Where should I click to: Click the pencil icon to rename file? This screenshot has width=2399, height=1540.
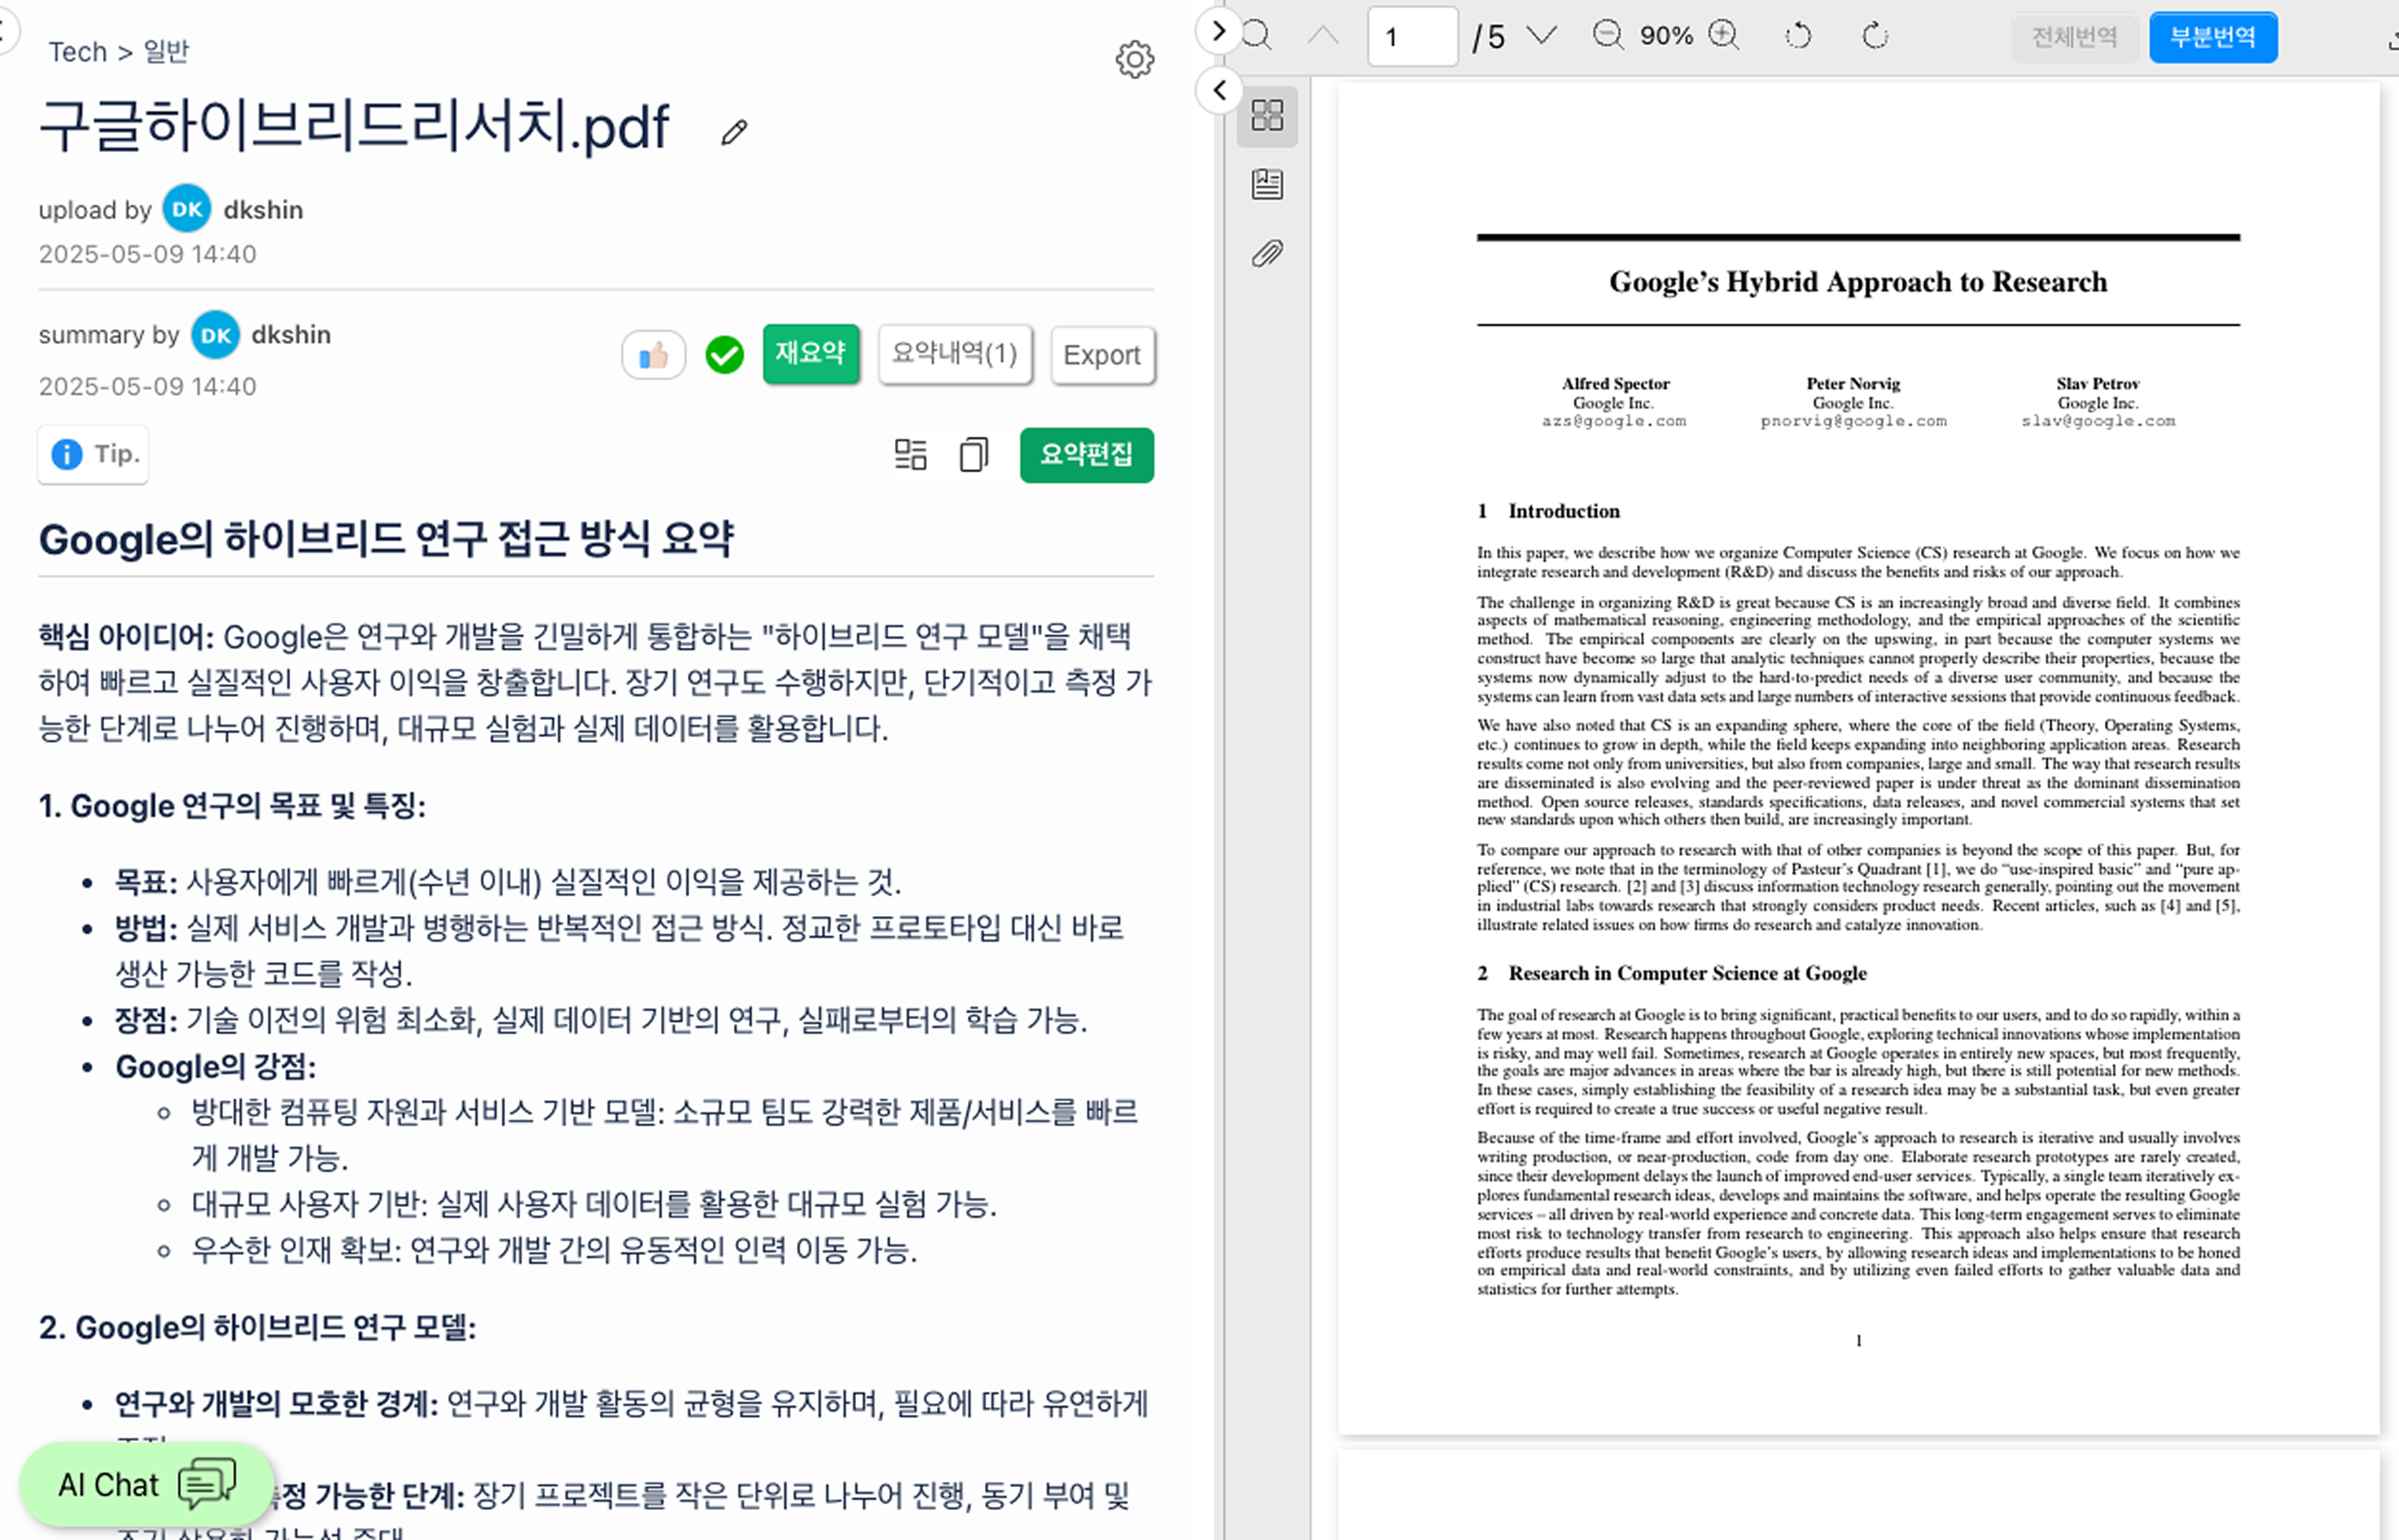[734, 132]
